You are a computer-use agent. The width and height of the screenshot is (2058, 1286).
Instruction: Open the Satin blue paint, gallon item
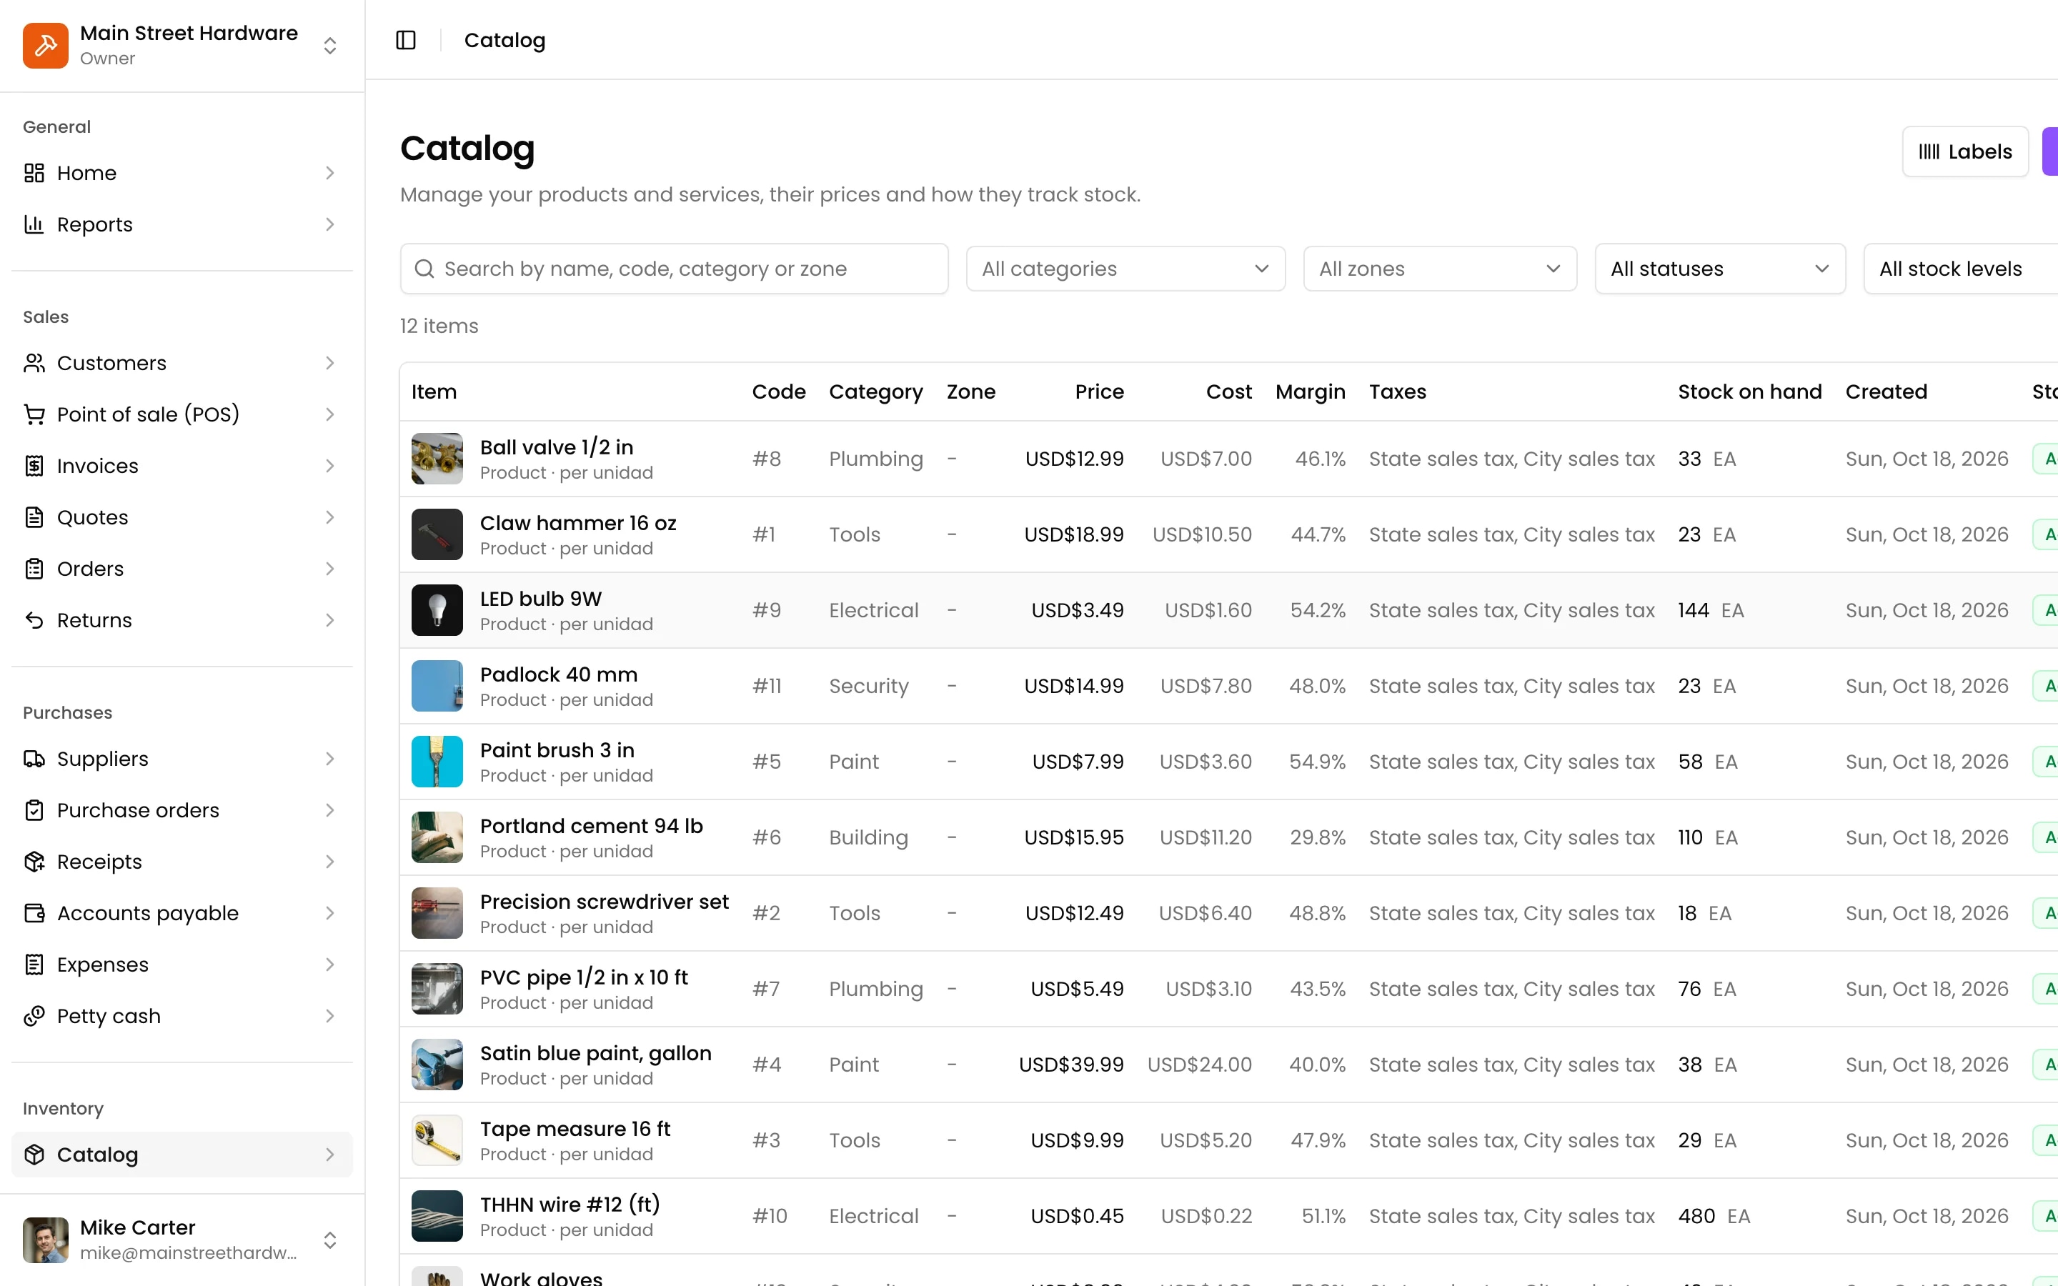595,1053
